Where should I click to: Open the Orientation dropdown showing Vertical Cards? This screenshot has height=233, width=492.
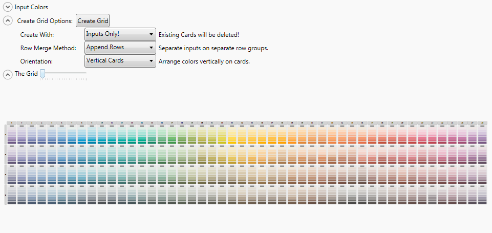click(x=120, y=60)
